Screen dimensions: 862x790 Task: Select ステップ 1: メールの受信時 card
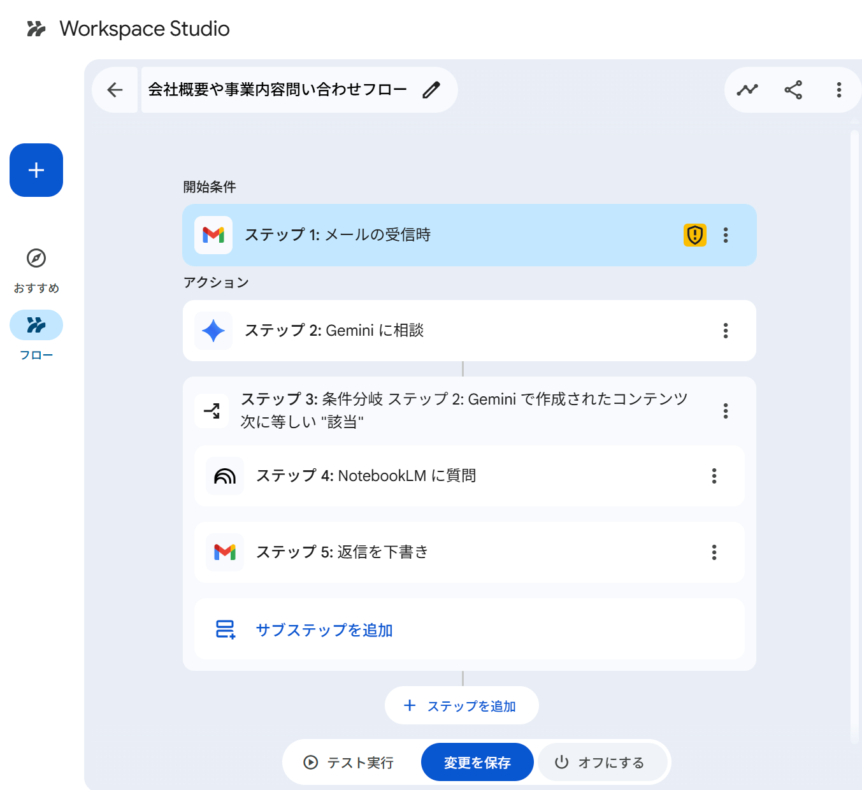(470, 235)
